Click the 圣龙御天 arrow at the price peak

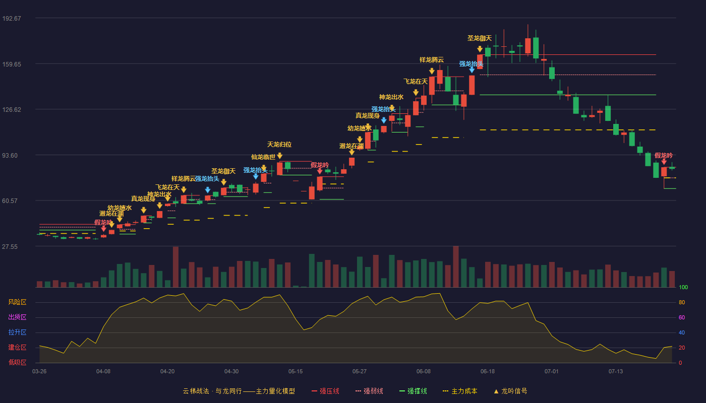pyautogui.click(x=480, y=49)
